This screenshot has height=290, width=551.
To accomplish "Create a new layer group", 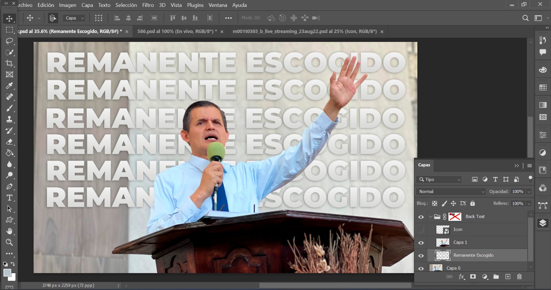I will click(x=496, y=277).
